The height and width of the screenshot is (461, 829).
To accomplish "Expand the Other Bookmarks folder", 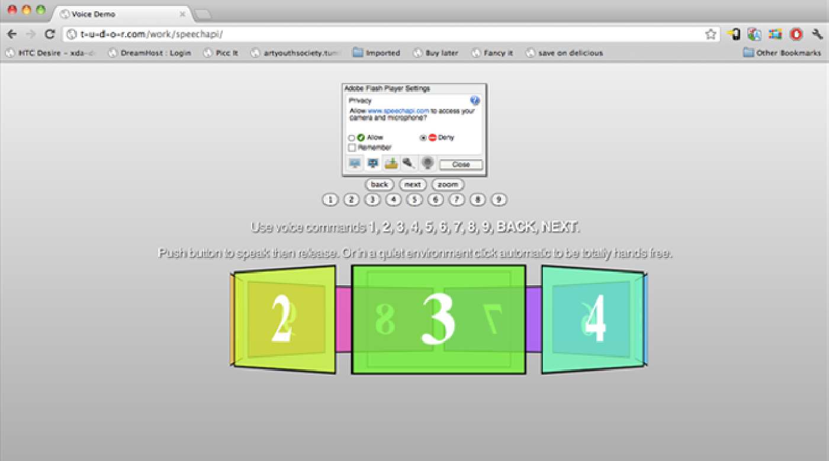I will coord(782,53).
